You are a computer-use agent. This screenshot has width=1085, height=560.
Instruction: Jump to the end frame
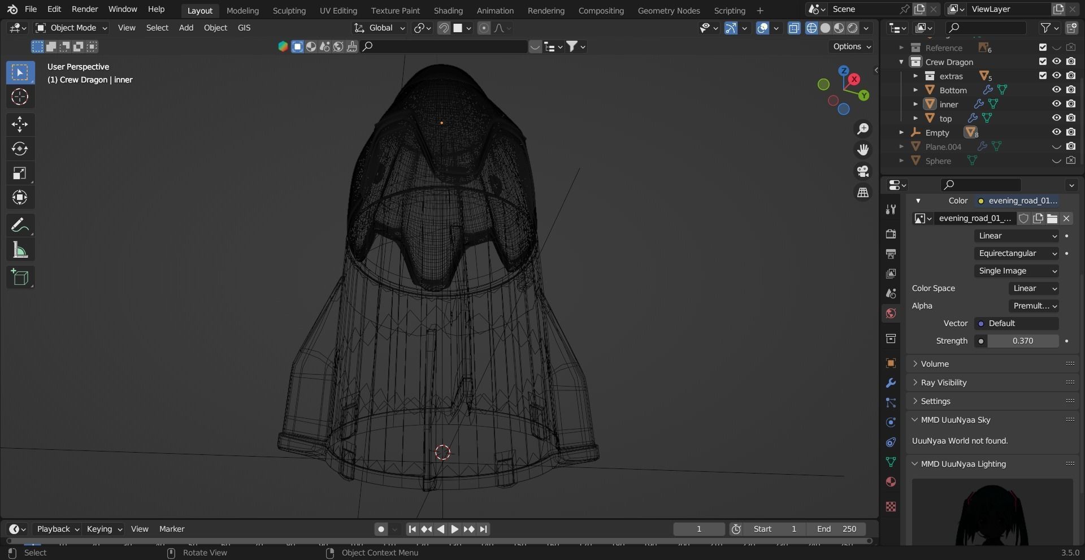point(483,529)
